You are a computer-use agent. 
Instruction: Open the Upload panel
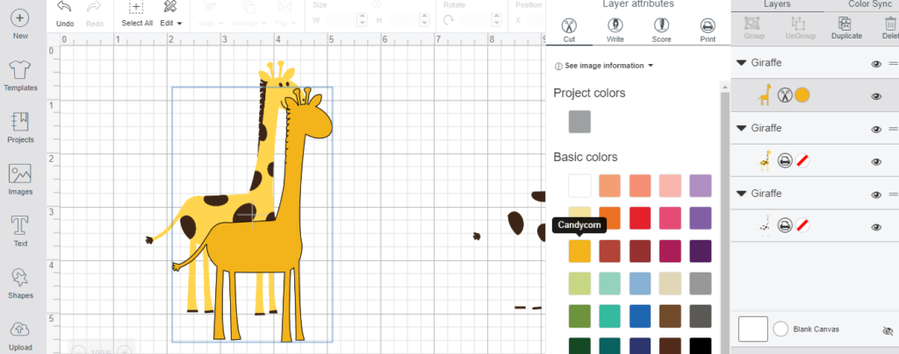point(20,336)
